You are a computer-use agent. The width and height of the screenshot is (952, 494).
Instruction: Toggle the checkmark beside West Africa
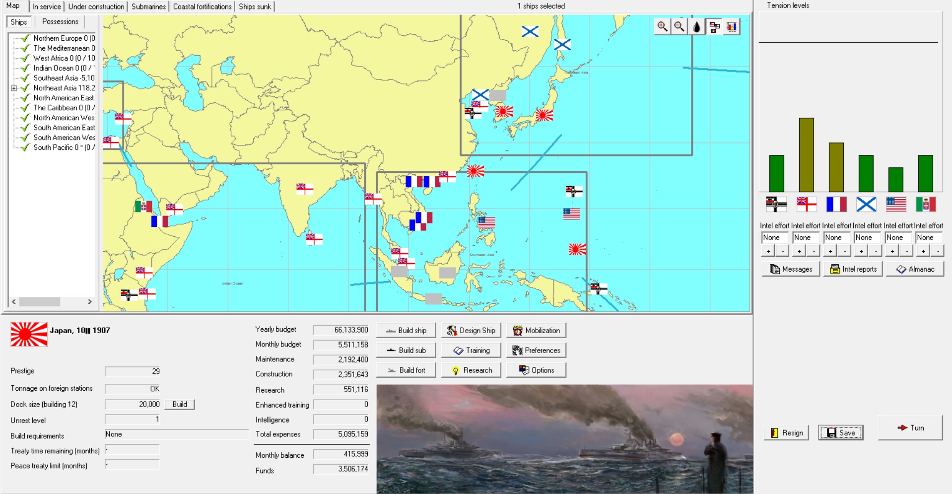tap(25, 58)
